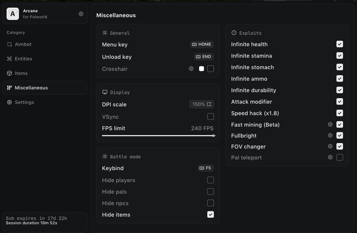Open Fullbright settings gear
Image resolution: width=357 pixels, height=233 pixels.
[x=330, y=135]
